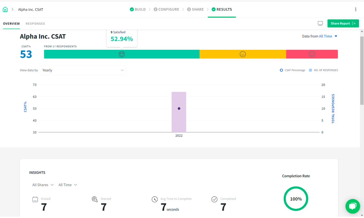Open the chat support bubble
The width and height of the screenshot is (364, 218).
coord(353,206)
